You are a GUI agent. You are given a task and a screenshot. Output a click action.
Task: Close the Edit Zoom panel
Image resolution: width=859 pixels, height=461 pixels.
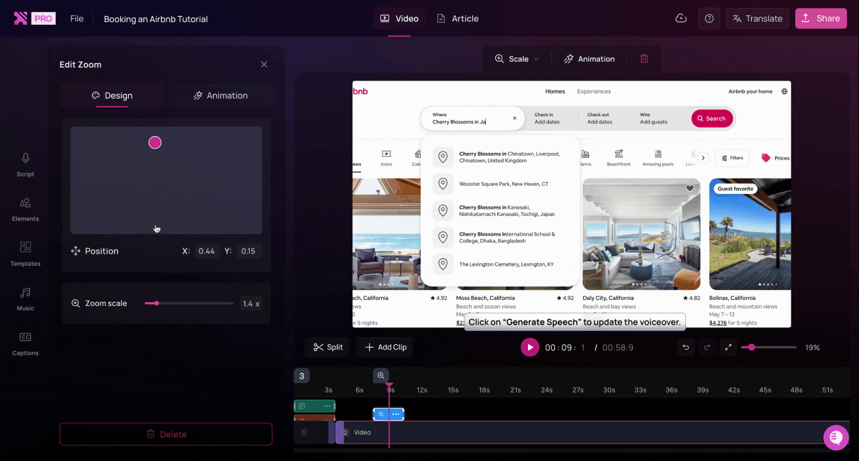tap(264, 64)
